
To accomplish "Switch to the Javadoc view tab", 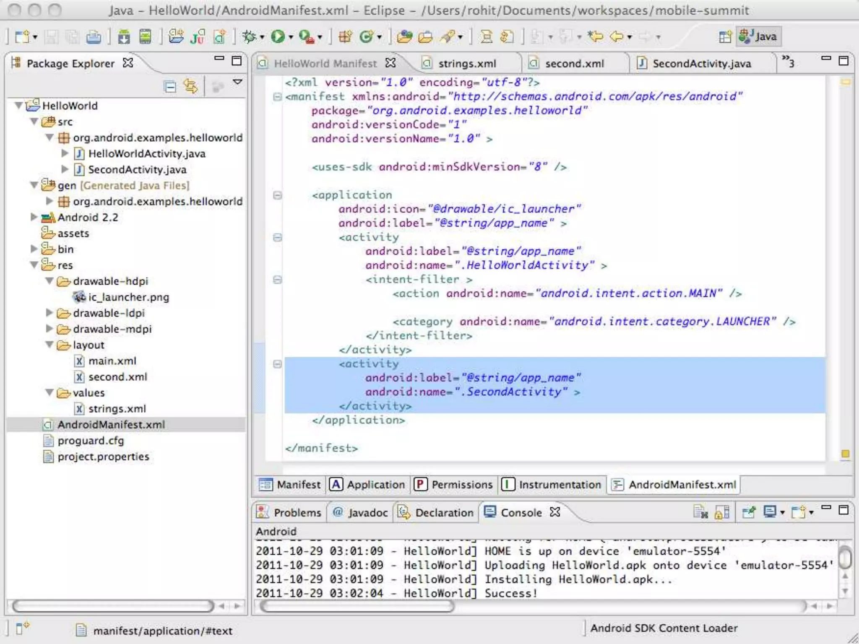I will (360, 513).
